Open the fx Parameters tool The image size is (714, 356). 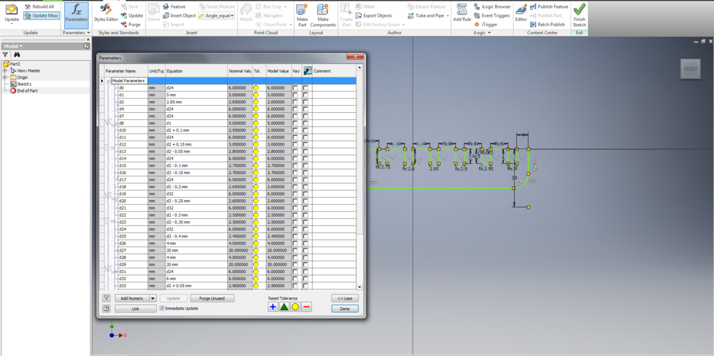point(76,15)
